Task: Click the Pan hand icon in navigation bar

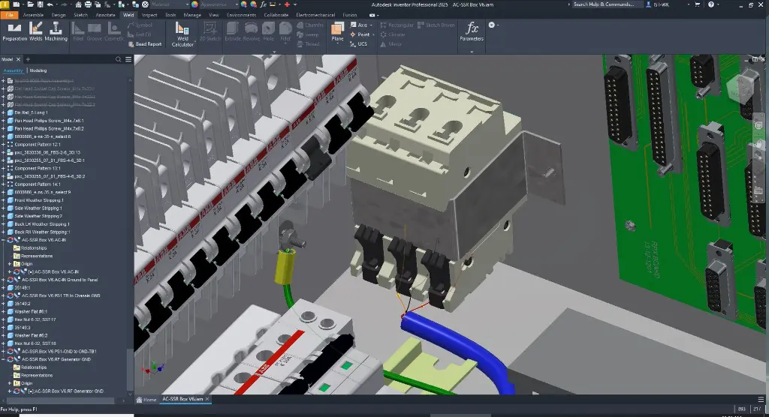Action: point(758,143)
